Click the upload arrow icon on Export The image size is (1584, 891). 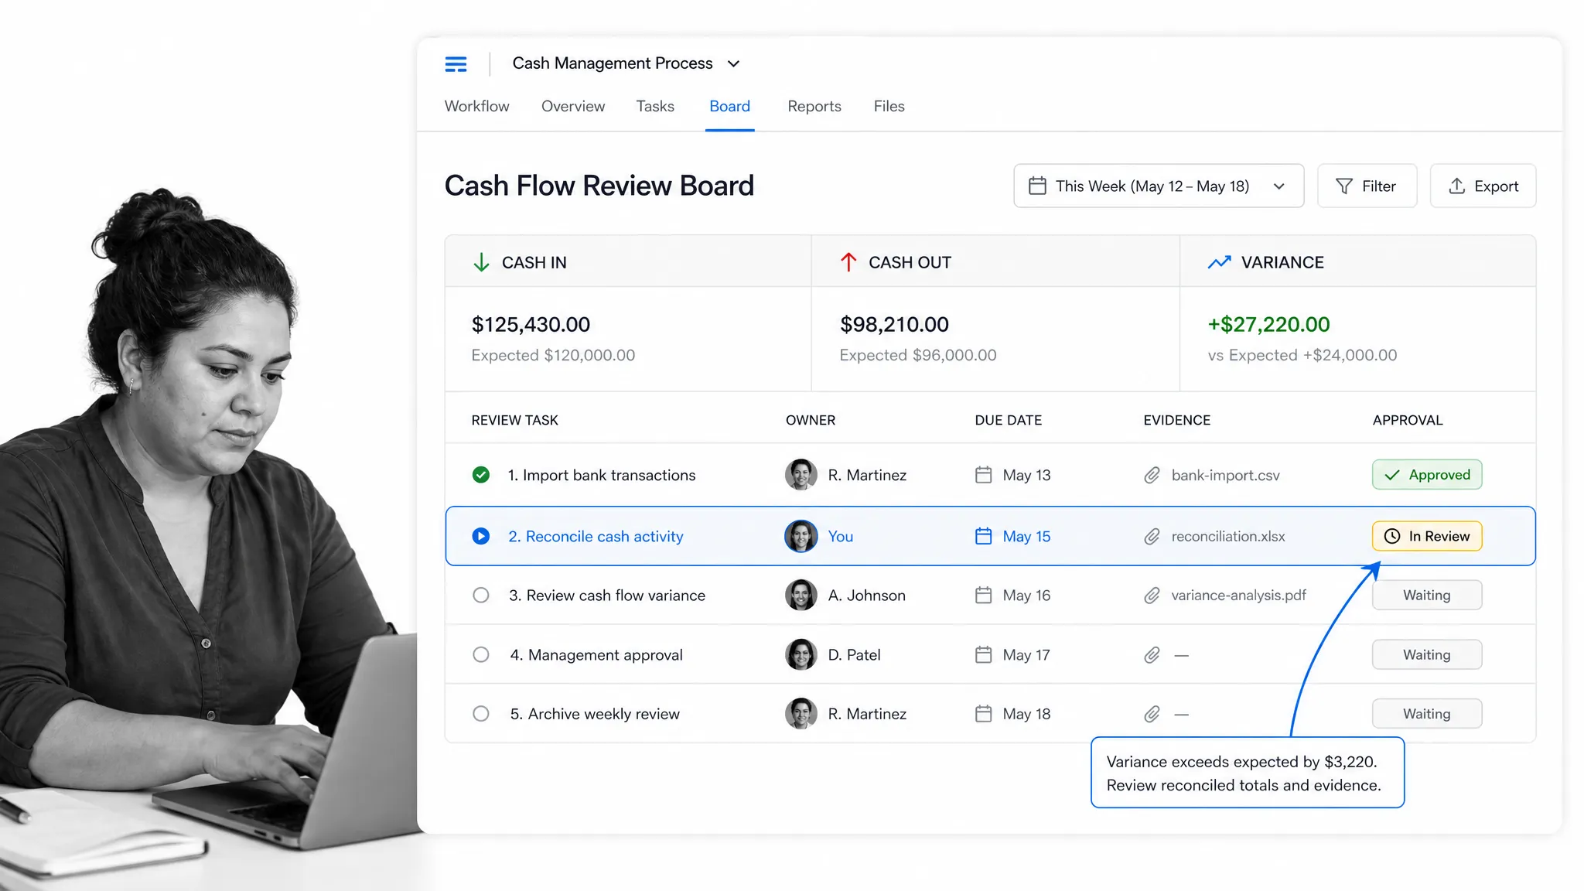click(1457, 186)
